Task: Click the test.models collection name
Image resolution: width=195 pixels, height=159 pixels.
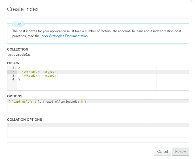Action: pos(19,55)
